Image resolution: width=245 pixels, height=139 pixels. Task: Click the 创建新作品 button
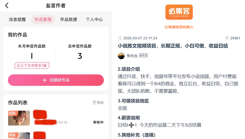pyautogui.click(x=56, y=80)
